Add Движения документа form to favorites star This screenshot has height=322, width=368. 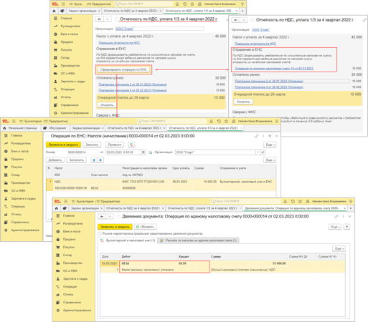118,217
